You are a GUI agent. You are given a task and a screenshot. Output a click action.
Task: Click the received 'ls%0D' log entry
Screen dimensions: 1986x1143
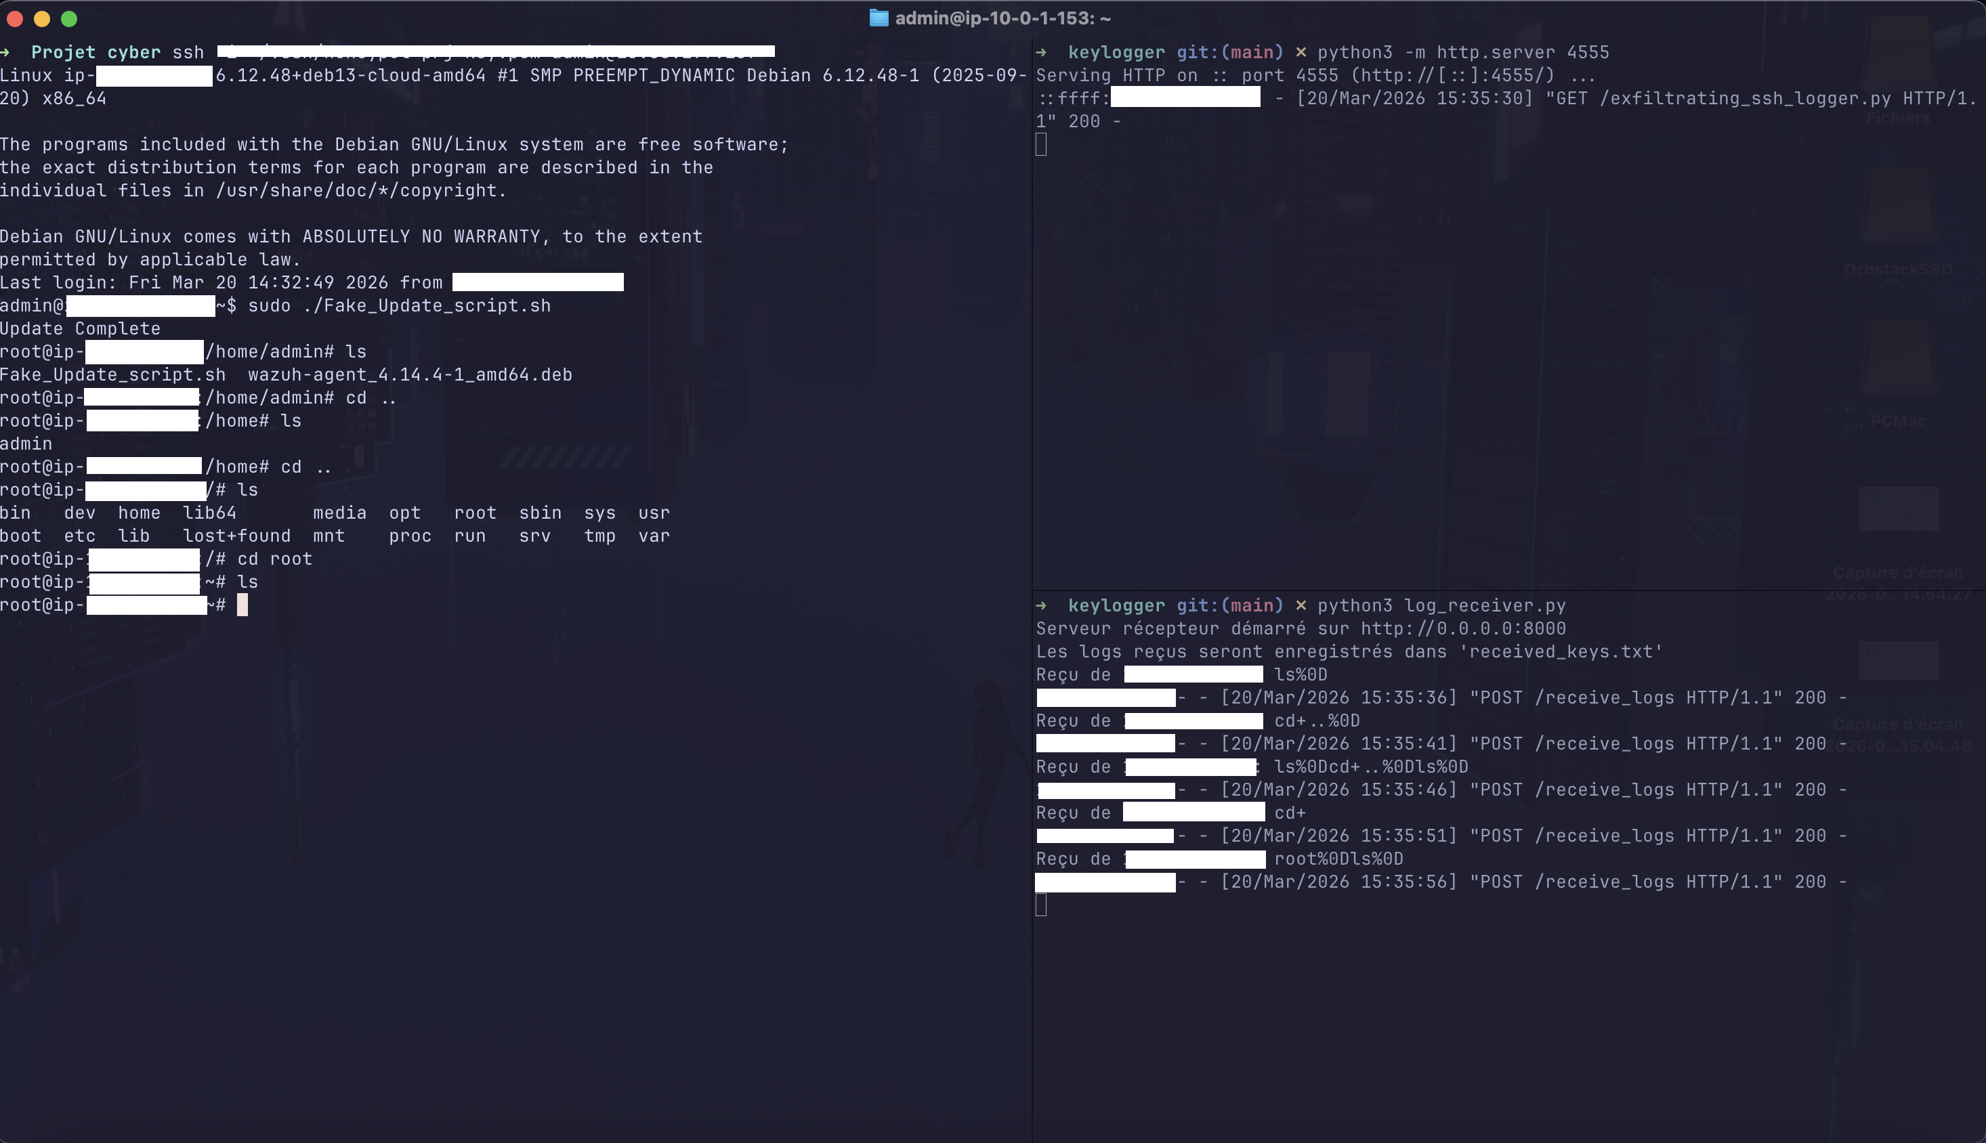click(1301, 674)
